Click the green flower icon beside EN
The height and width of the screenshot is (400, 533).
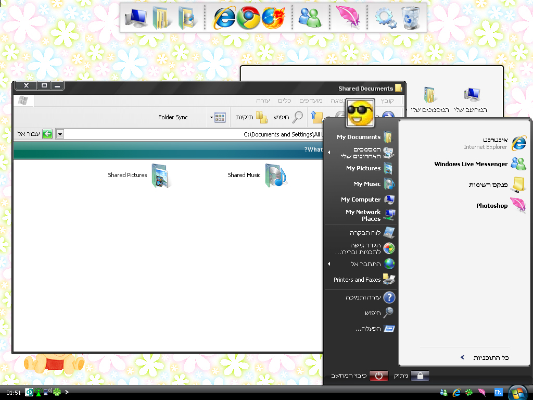pos(469,393)
